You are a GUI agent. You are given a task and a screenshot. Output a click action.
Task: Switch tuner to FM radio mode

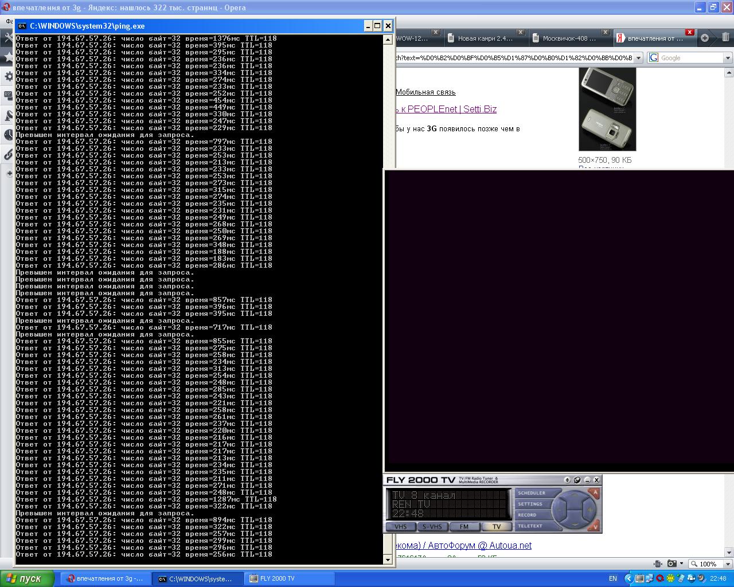pos(464,527)
